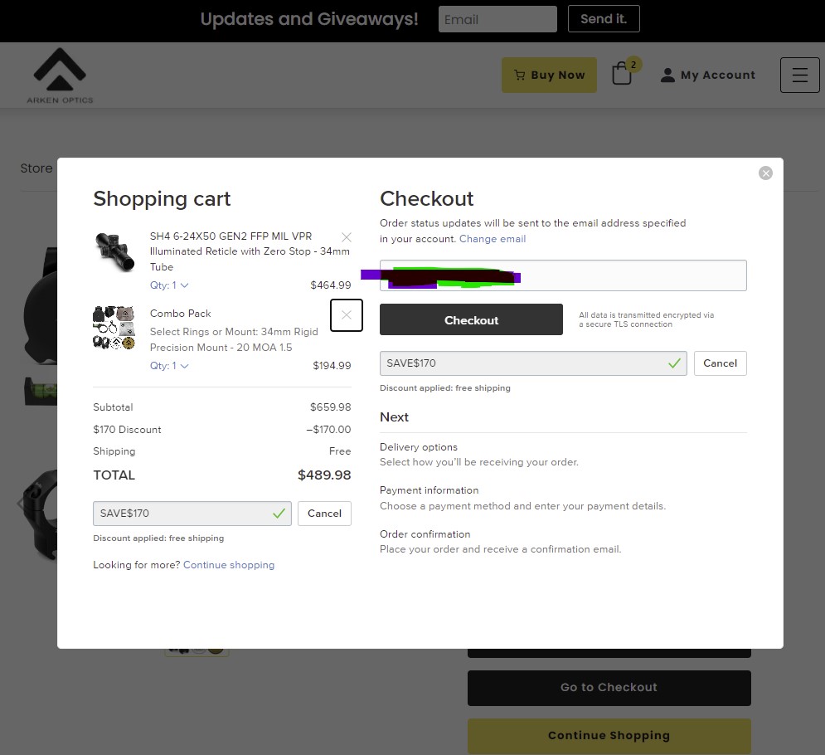Screen dimensions: 825x755
Task: Click the Combo Pack product thumbnail
Action: coord(114,328)
